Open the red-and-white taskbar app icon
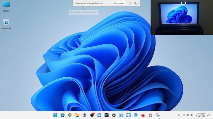213x119 pixels. pos(150,115)
